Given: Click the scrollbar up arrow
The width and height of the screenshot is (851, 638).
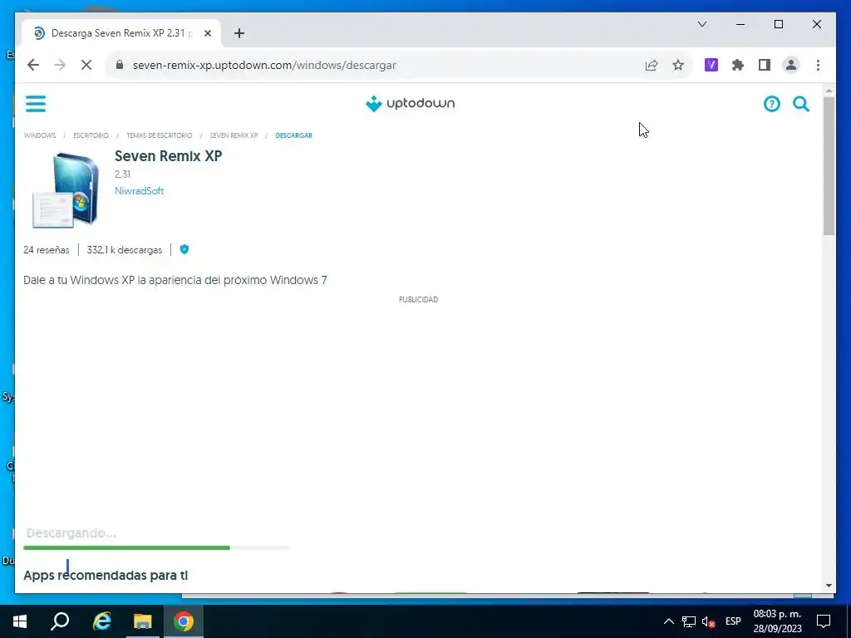Looking at the screenshot, I should (829, 90).
